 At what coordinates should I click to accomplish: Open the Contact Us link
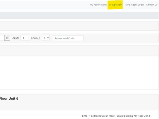click(x=152, y=5)
